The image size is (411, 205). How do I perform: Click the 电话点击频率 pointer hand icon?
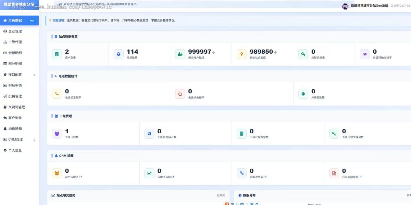(x=180, y=94)
